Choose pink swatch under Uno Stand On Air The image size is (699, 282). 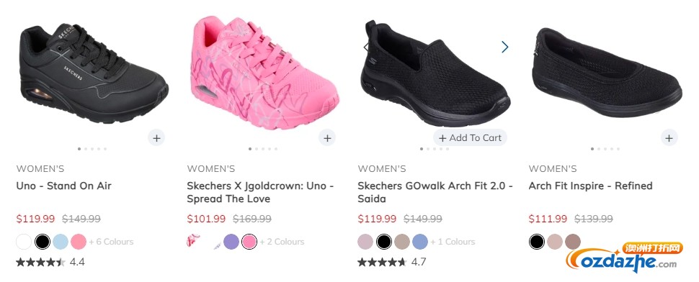click(78, 242)
